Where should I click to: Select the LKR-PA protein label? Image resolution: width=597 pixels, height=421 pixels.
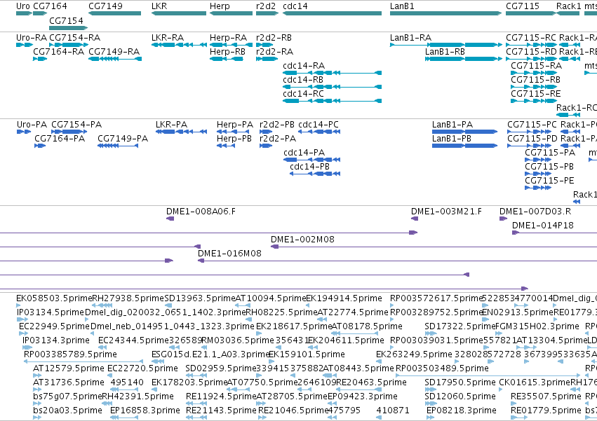tap(172, 125)
